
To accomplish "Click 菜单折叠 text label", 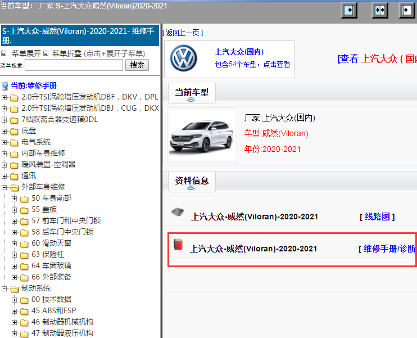I will pos(67,53).
